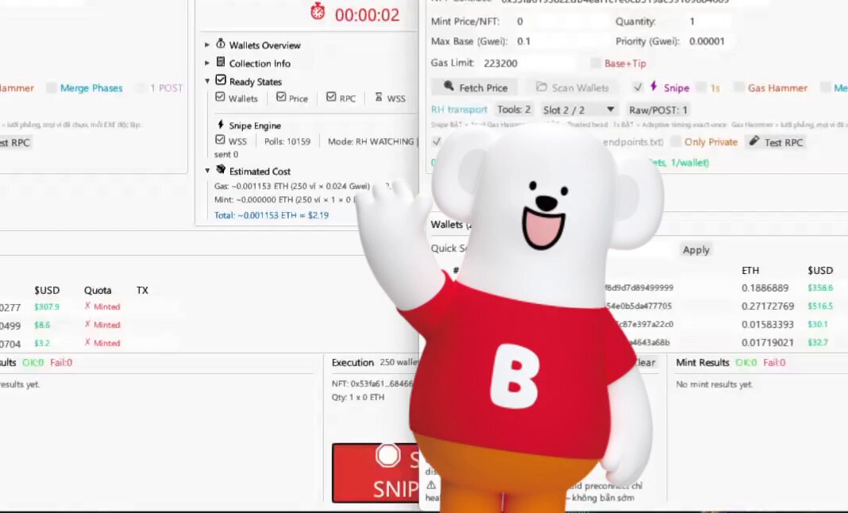
Task: Toggle the Ready States header checkbox
Action: (221, 80)
